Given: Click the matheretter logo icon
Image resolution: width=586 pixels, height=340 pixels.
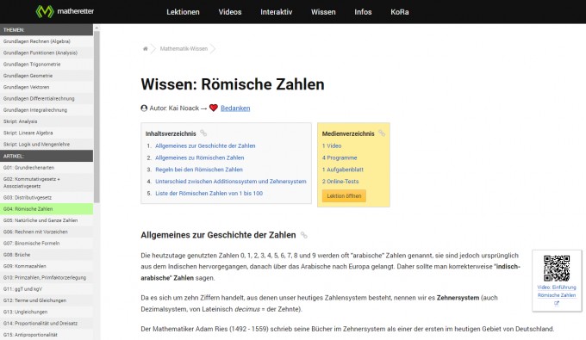Looking at the screenshot, I should 45,11.
